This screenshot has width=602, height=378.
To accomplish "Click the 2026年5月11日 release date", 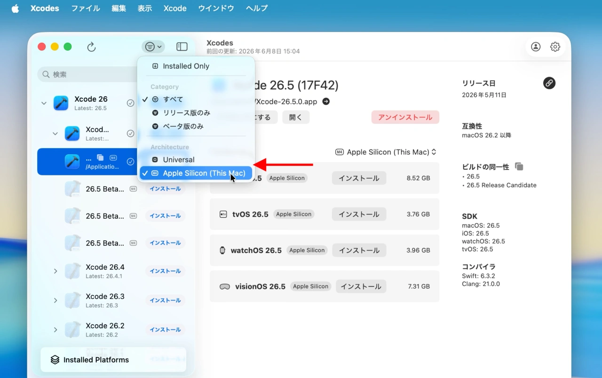I will coord(484,95).
